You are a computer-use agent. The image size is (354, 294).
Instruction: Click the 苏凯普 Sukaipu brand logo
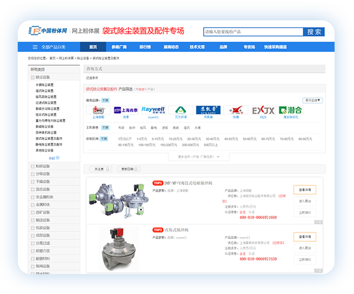(x=208, y=110)
